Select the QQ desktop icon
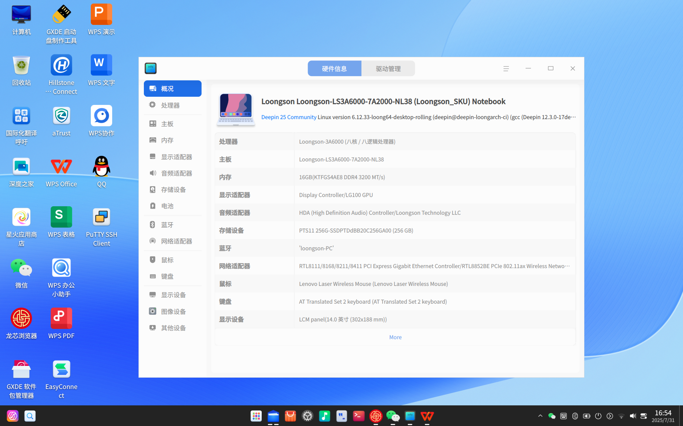Viewport: 683px width, 426px height. (101, 171)
